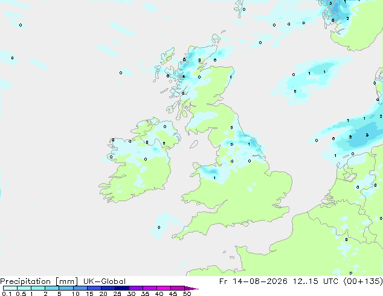Pick the 10–15 mm blue legend swatch

pyautogui.click(x=80, y=288)
